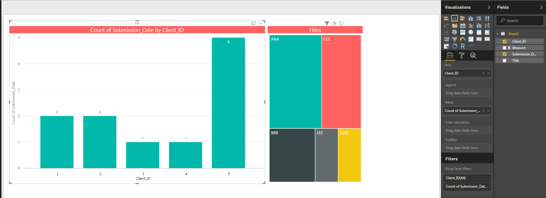Select line and clustered column chart
The height and width of the screenshot is (198, 546).
point(479,25)
